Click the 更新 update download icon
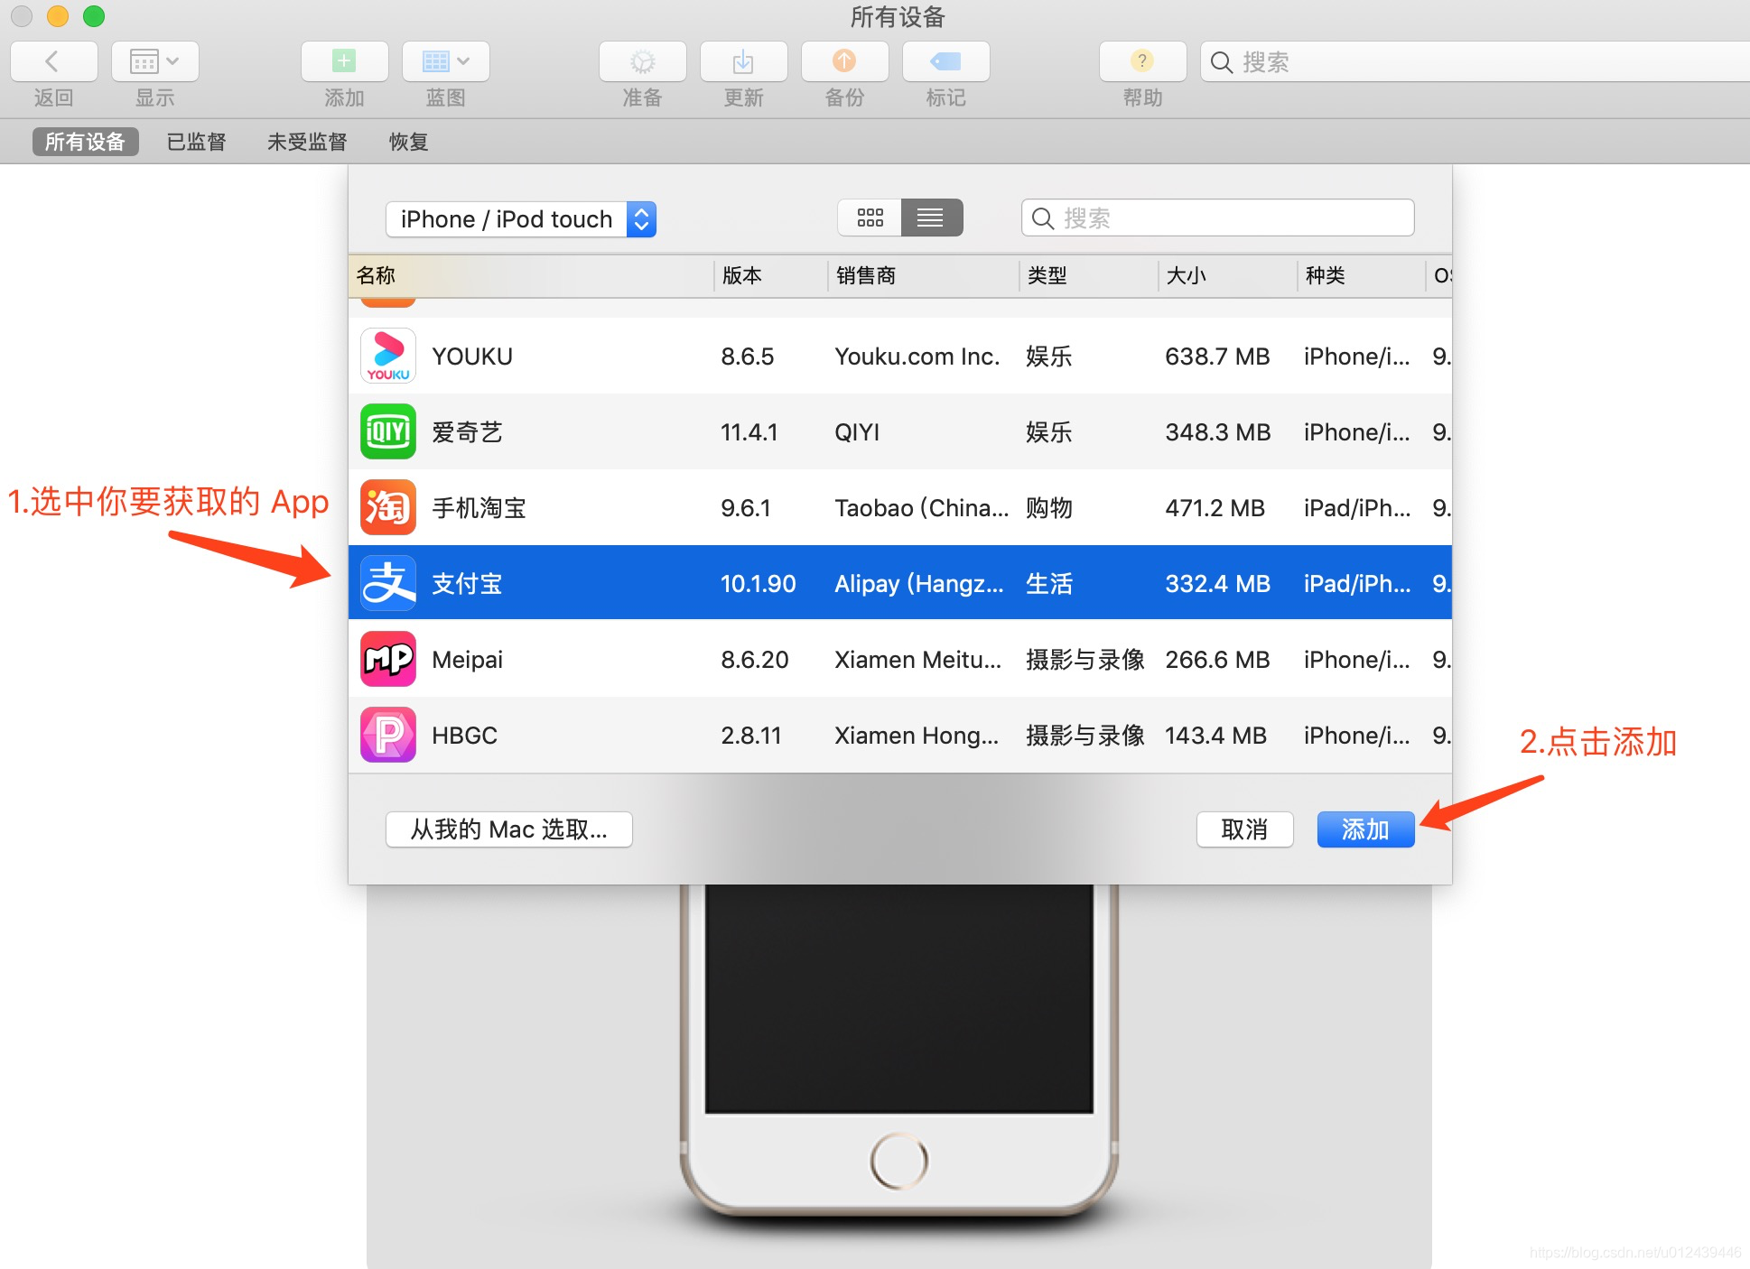Image resolution: width=1750 pixels, height=1269 pixels. (743, 61)
